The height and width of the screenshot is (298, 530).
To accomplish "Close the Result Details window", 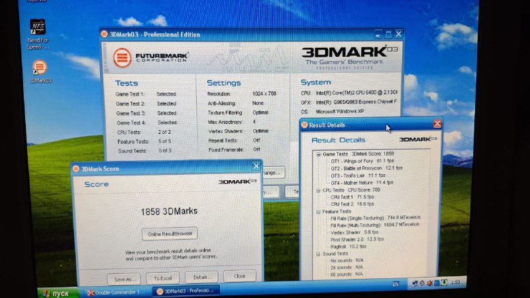I will point(437,124).
